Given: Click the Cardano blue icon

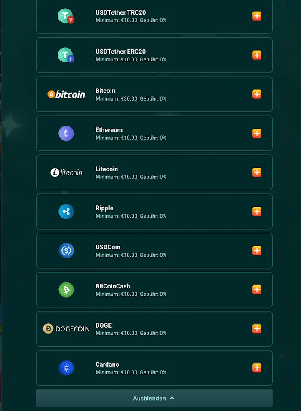Looking at the screenshot, I should (x=66, y=368).
